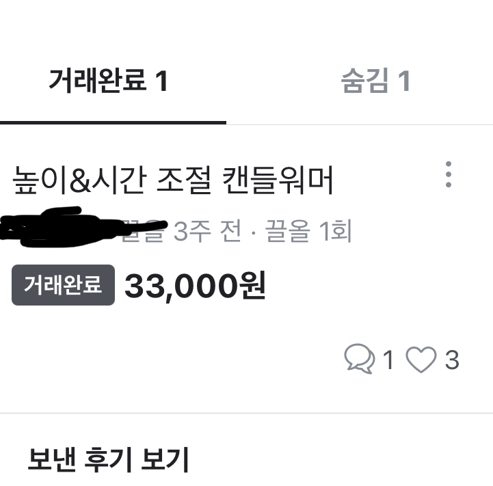Viewport: 493px width, 486px height.
Task: Click 캔들워머 word in listing title
Action: click(278, 180)
